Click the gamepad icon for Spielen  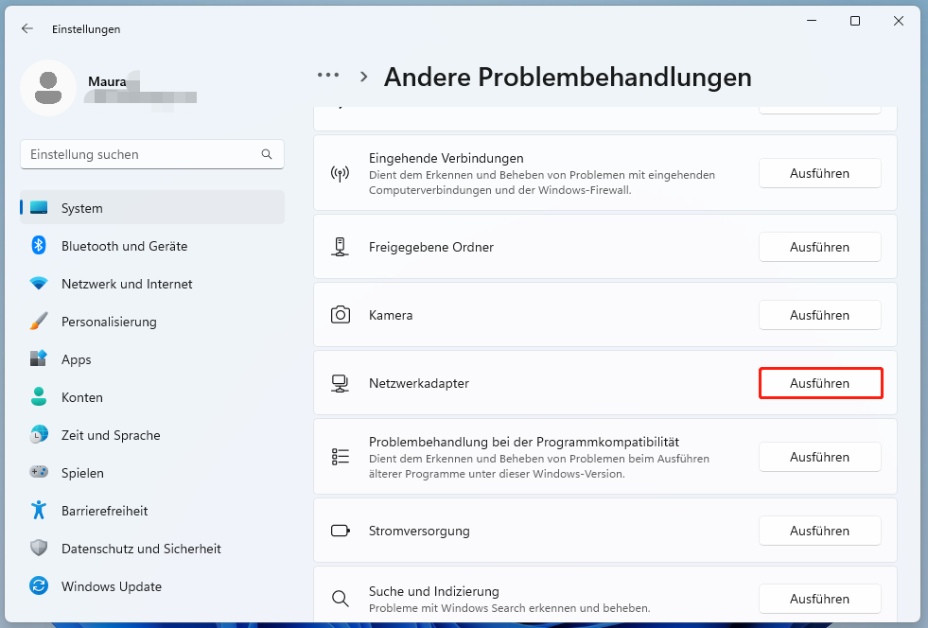[x=39, y=472]
